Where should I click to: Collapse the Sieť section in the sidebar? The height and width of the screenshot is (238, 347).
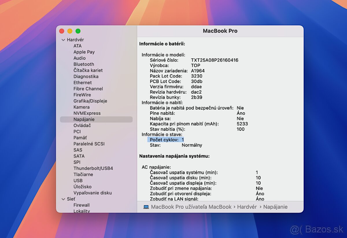point(63,199)
